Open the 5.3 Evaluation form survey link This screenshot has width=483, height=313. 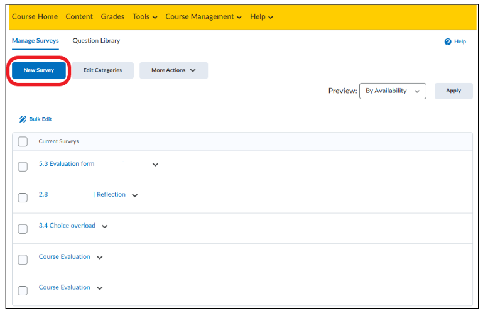[67, 164]
